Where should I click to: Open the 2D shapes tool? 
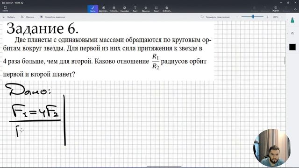click(103, 9)
